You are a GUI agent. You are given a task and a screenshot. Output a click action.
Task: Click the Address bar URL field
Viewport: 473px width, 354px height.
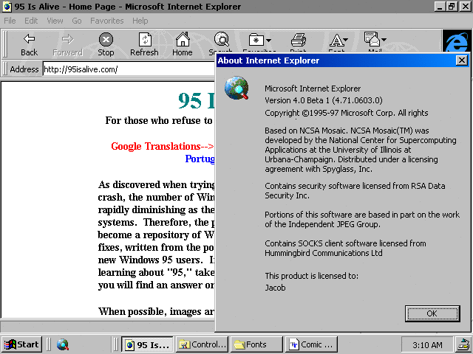pos(129,69)
